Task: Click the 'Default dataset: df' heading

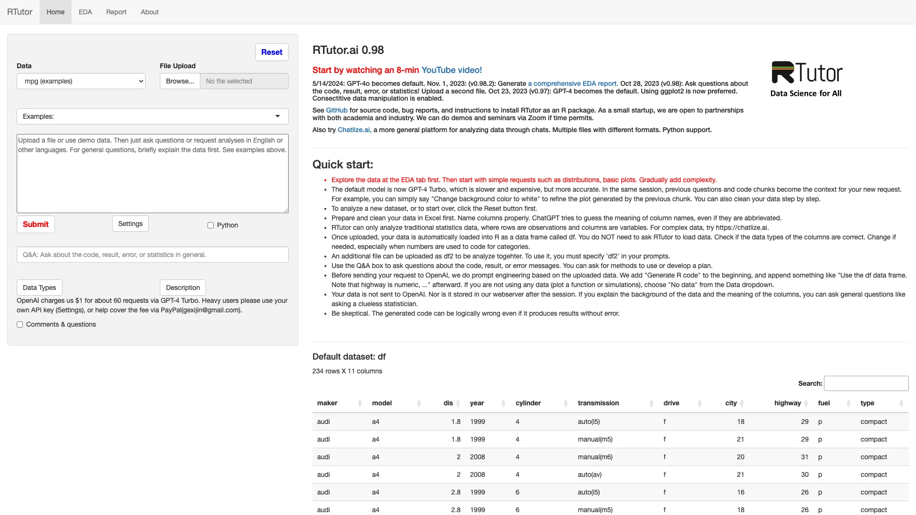Action: click(x=349, y=357)
